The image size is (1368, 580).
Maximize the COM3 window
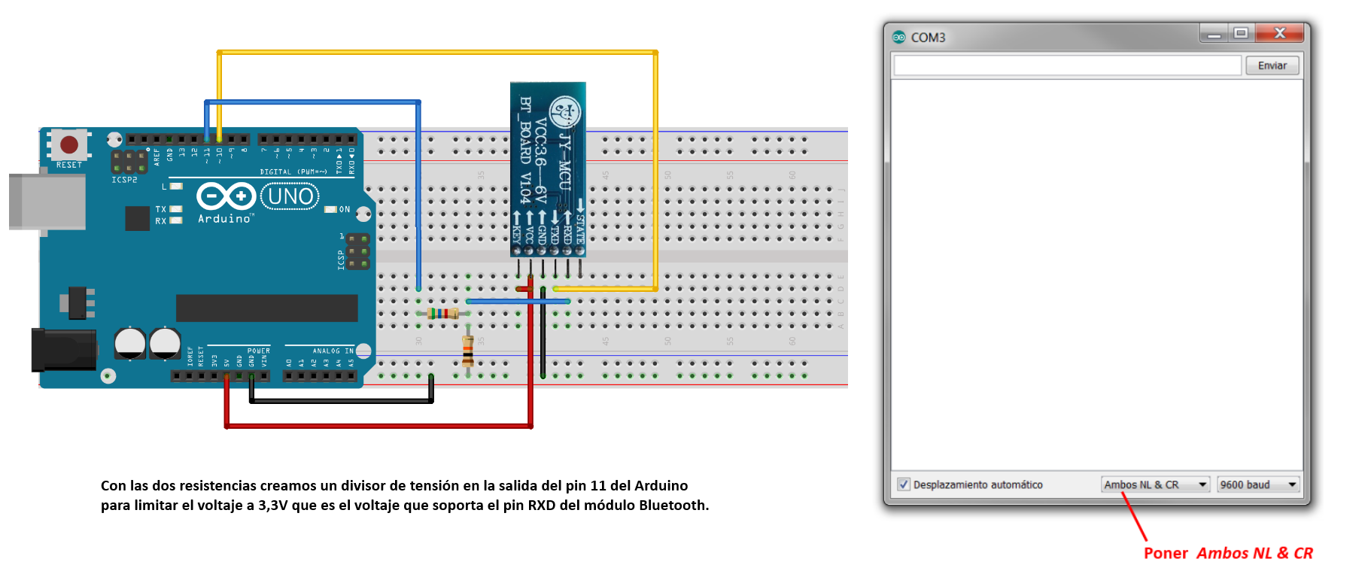1241,33
